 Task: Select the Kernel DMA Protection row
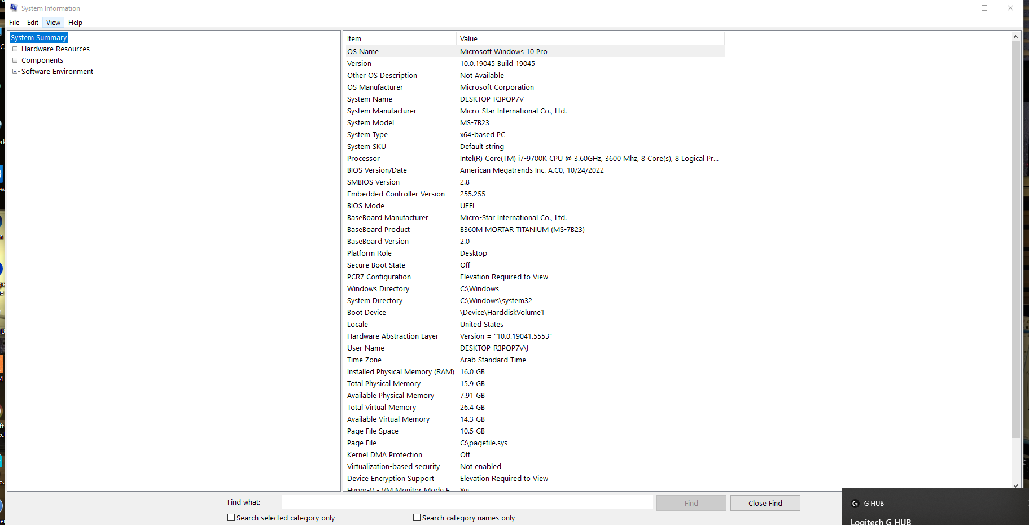(534, 454)
